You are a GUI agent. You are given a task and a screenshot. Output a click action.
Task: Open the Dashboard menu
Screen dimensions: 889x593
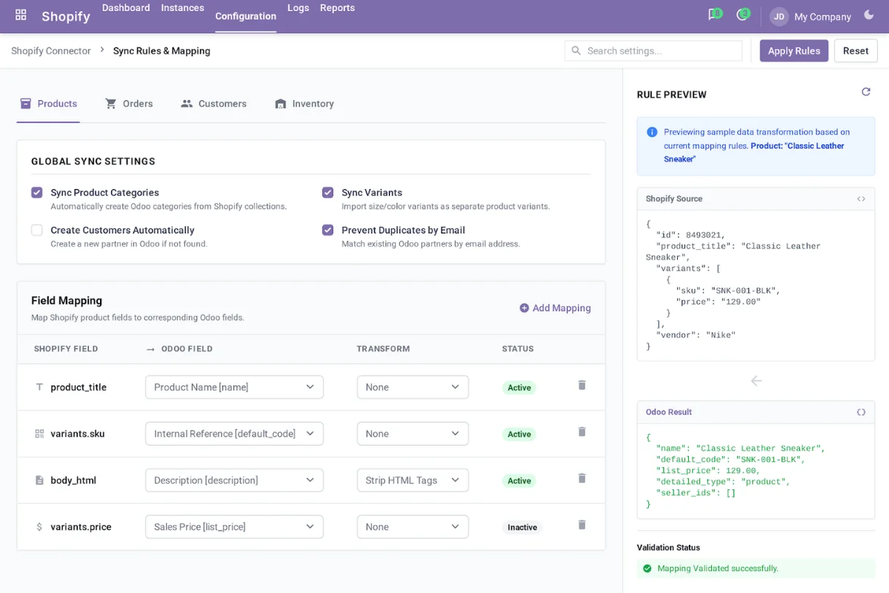click(x=126, y=8)
